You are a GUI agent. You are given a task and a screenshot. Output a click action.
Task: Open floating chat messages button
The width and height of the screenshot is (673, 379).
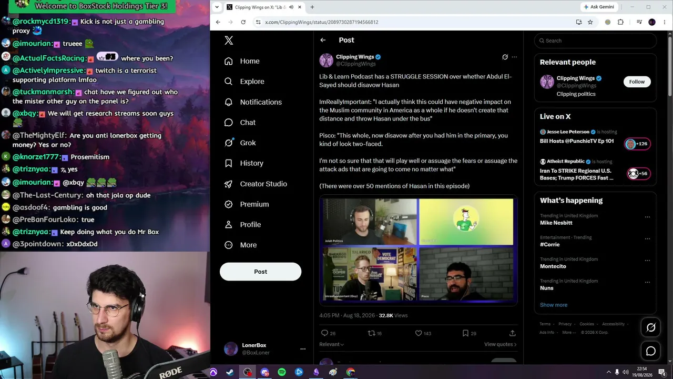(650, 351)
